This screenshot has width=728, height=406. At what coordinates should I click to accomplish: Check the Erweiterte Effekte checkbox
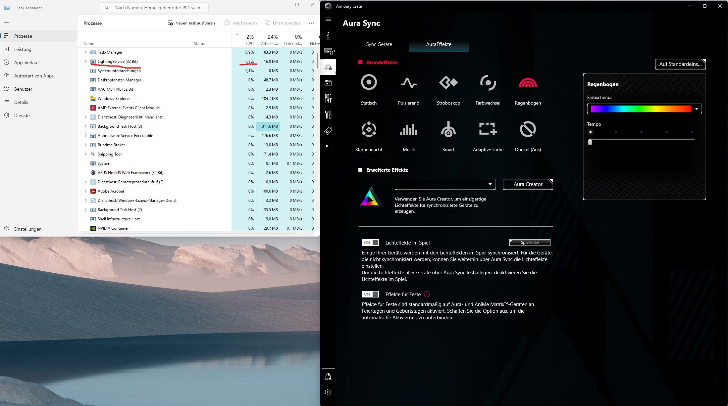(360, 170)
